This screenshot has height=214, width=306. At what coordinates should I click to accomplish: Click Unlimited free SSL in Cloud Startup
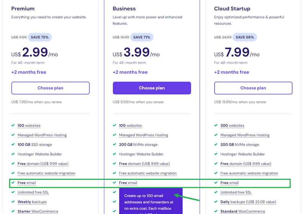(x=236, y=192)
